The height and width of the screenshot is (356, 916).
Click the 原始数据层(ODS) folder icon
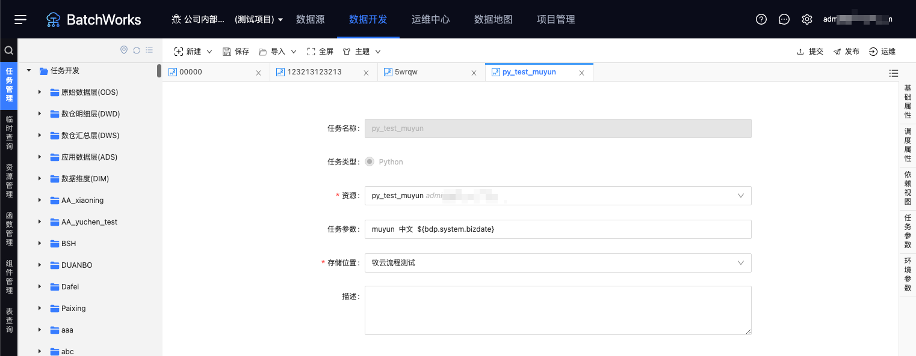point(55,92)
